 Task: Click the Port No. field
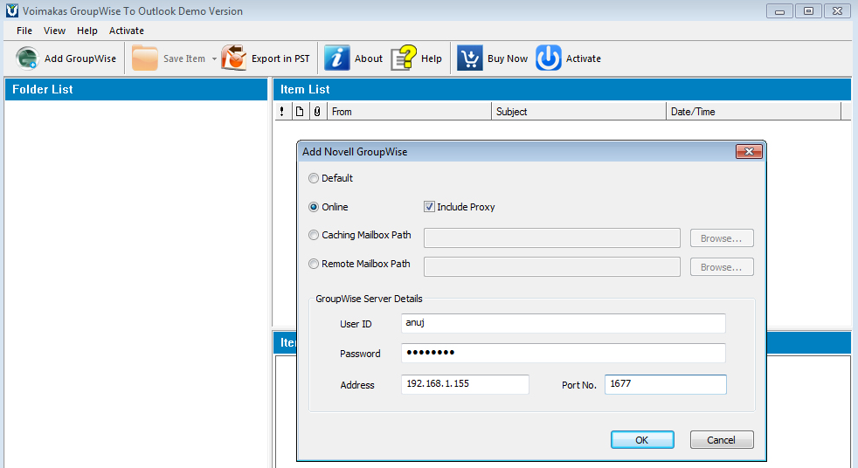666,384
